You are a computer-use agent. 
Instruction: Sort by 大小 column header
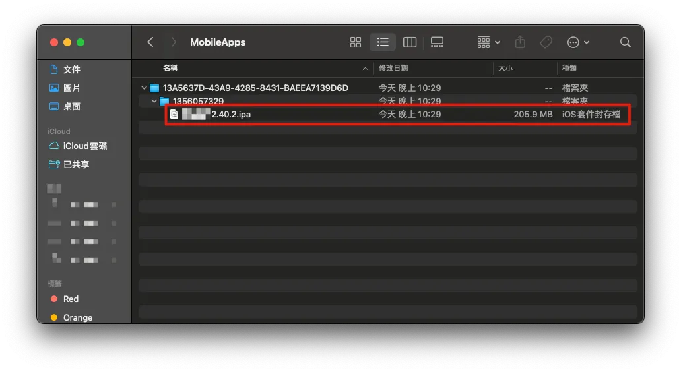point(505,68)
